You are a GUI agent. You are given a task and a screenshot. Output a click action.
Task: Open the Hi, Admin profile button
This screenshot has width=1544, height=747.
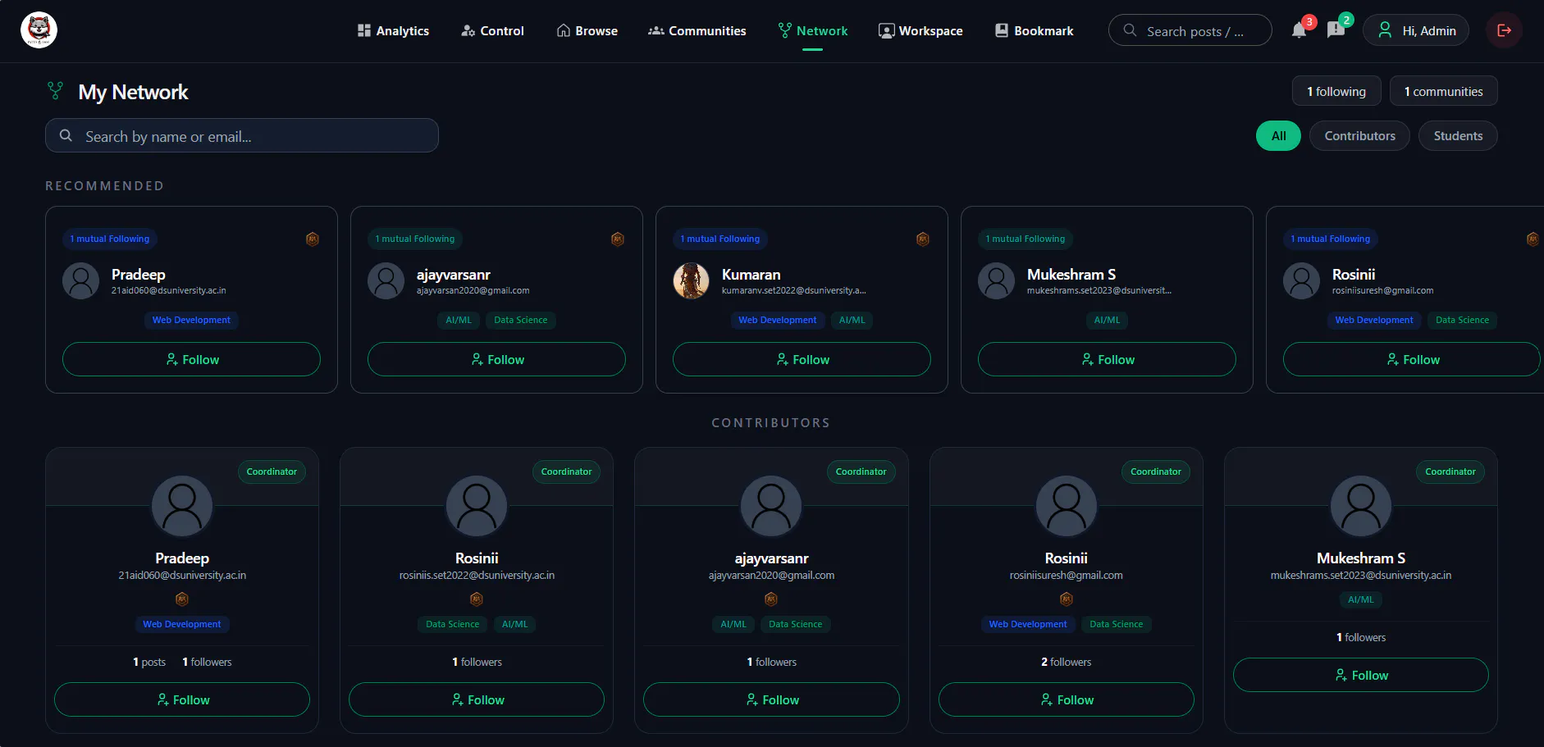(x=1416, y=30)
